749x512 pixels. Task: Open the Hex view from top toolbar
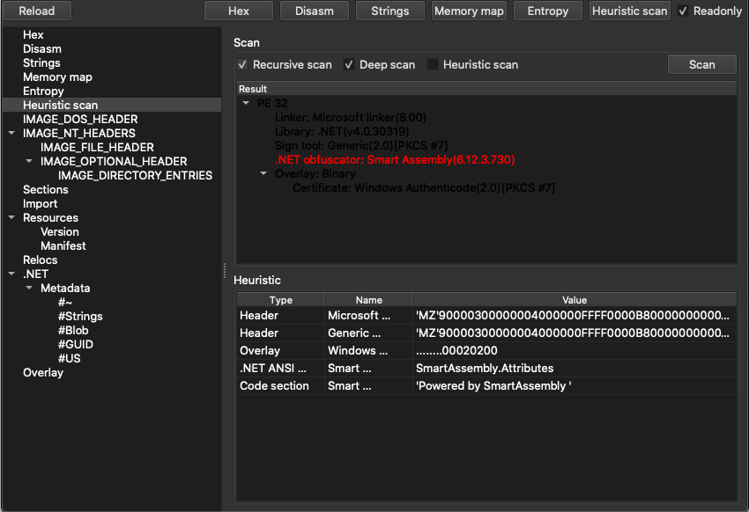(x=239, y=11)
